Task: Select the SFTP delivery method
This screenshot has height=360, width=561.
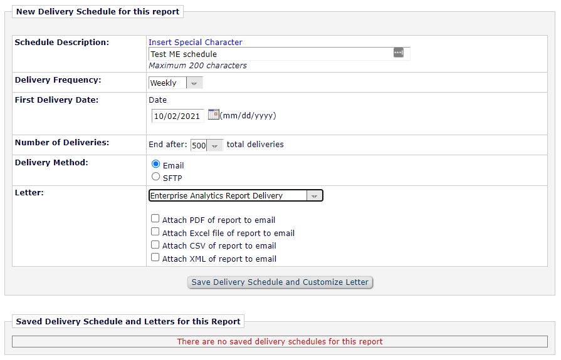Action: 156,177
